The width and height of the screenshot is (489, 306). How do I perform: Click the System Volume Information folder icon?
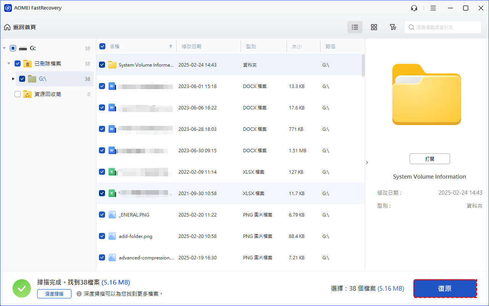pos(112,65)
